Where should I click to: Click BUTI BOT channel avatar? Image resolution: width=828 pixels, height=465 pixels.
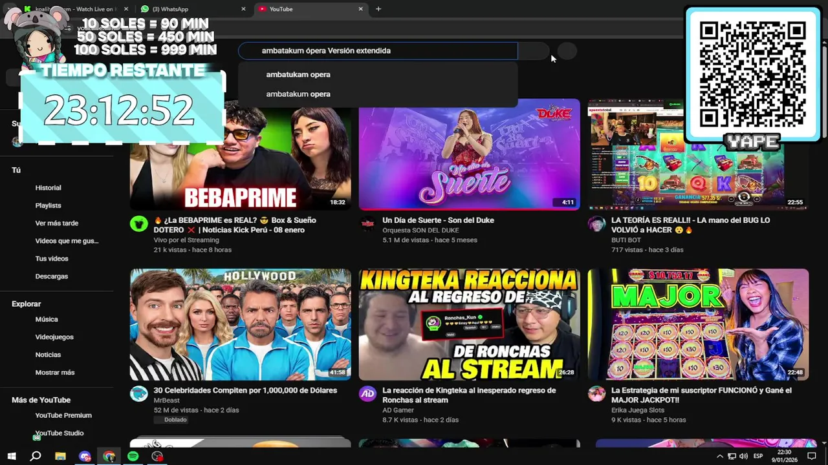pyautogui.click(x=596, y=224)
